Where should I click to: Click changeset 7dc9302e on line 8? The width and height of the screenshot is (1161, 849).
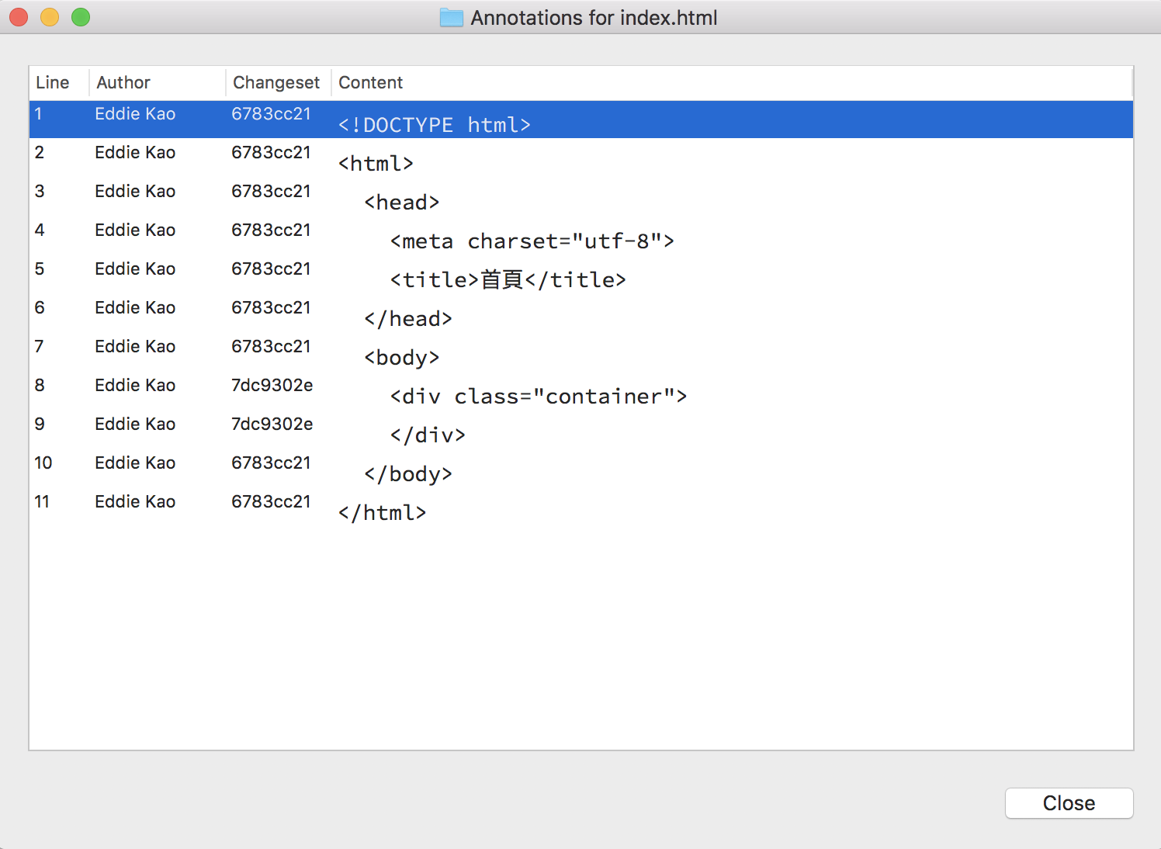(272, 385)
